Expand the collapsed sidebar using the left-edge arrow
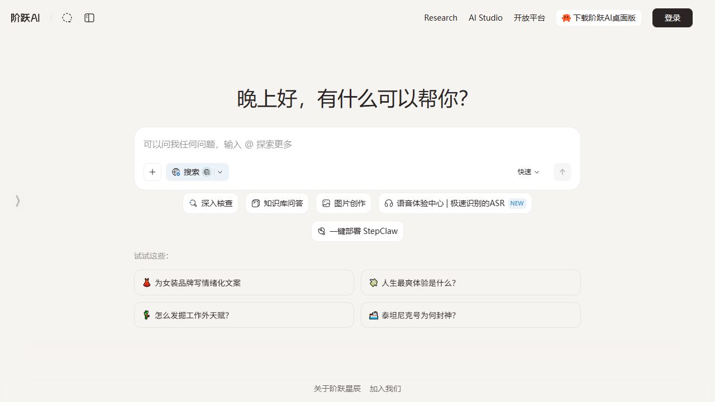715x402 pixels. point(18,201)
